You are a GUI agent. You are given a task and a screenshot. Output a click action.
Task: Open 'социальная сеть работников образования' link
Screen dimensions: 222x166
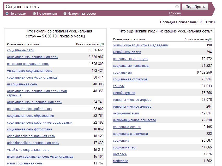40,123
